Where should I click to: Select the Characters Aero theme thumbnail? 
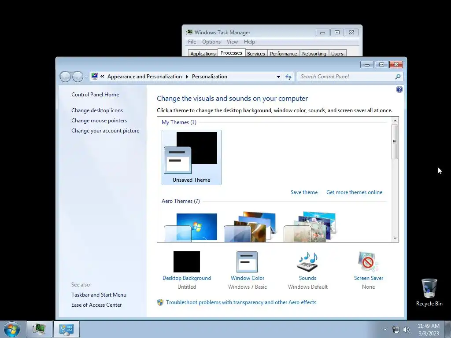click(x=311, y=227)
